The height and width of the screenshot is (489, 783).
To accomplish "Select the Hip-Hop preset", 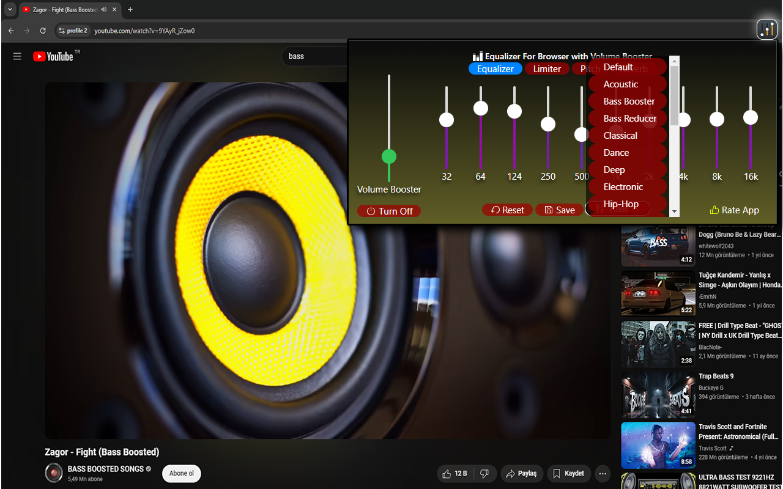I will click(x=627, y=204).
